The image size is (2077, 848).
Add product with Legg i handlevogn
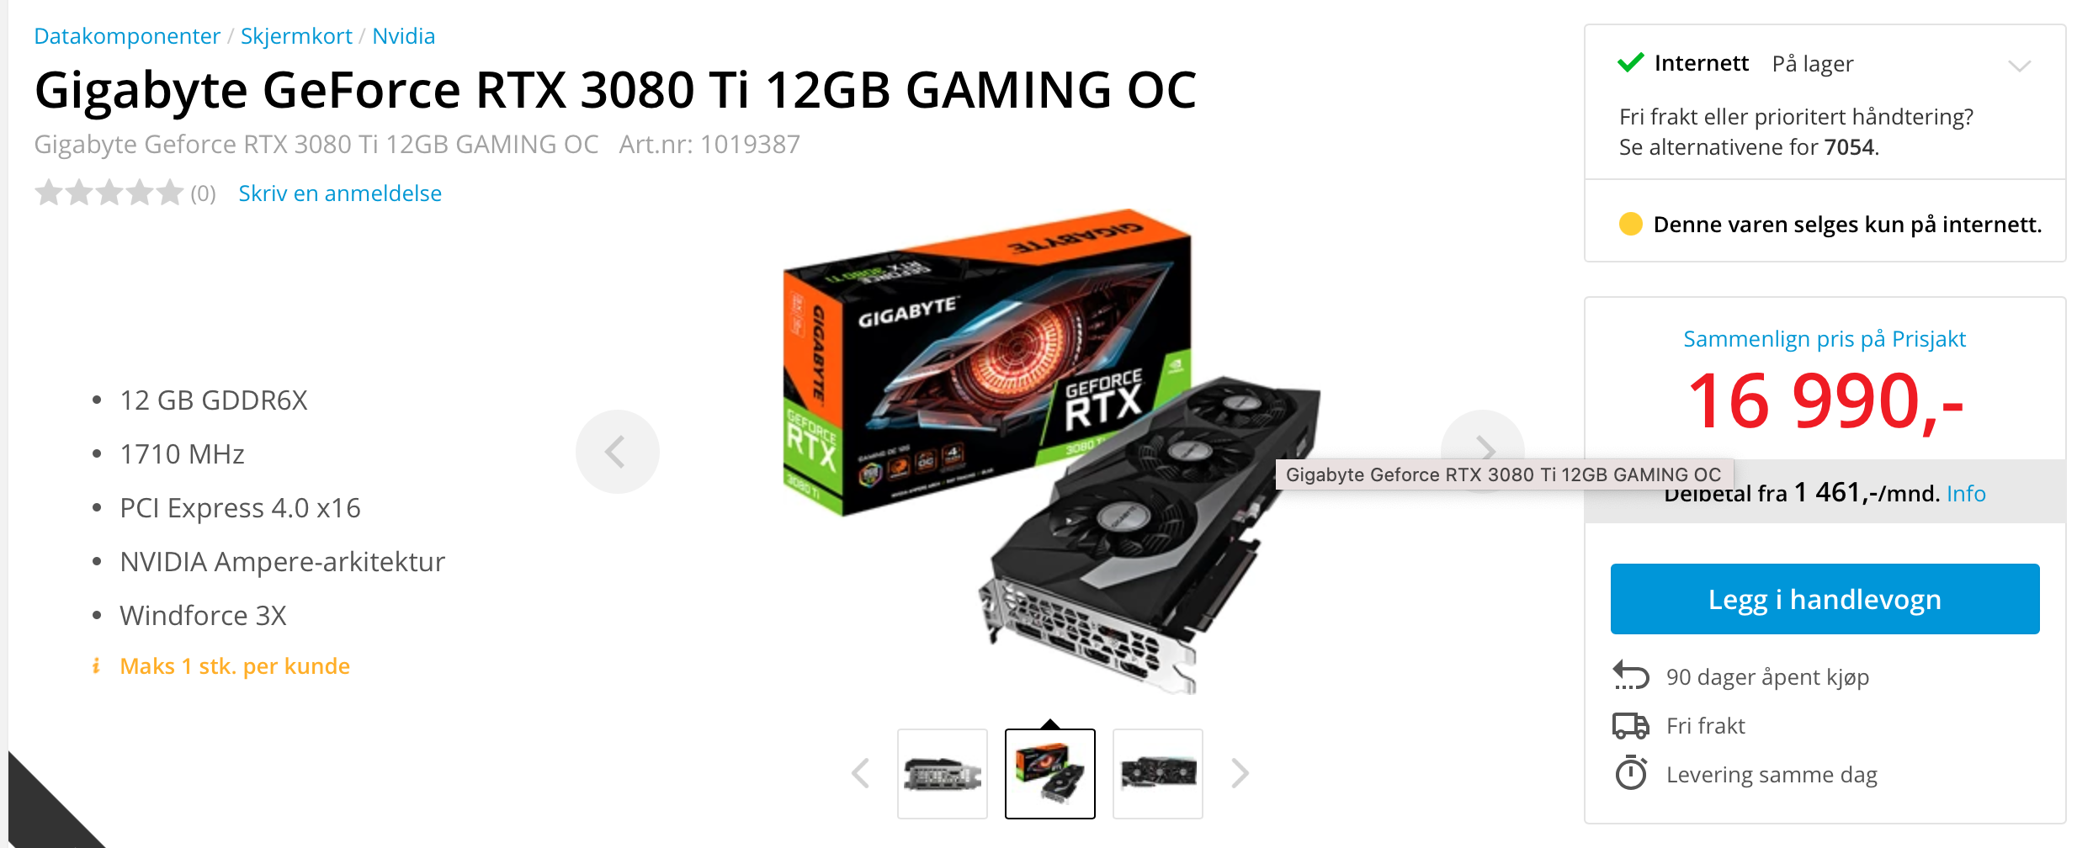click(x=1825, y=599)
